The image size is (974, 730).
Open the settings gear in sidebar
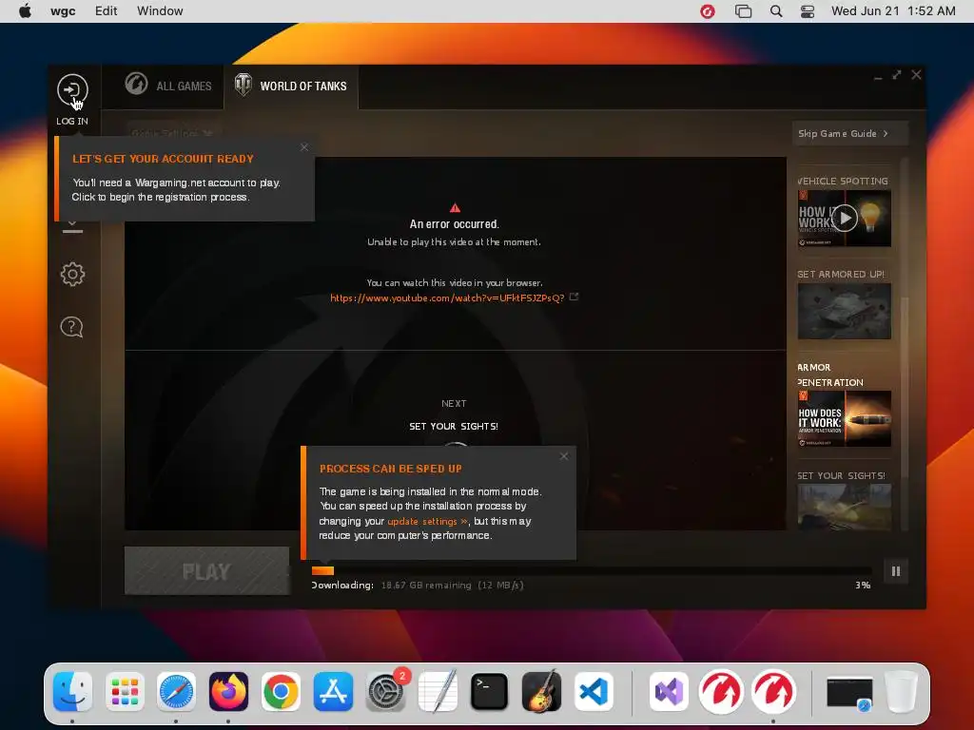pos(72,274)
